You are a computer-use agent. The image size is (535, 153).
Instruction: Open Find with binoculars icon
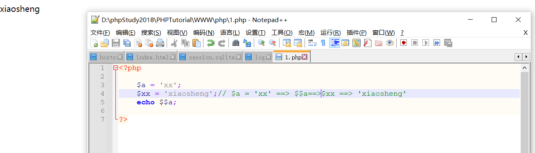[235, 43]
